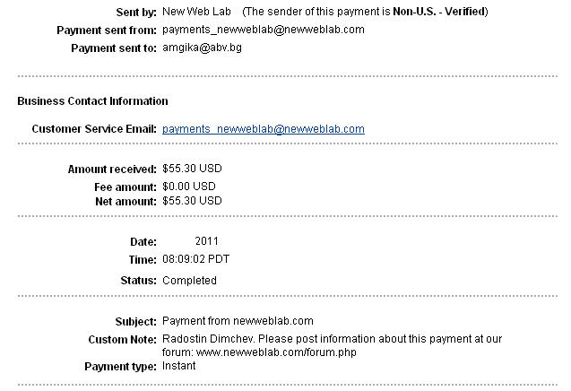Click the Custom Note label
This screenshot has height=391, width=571.
pyautogui.click(x=122, y=340)
